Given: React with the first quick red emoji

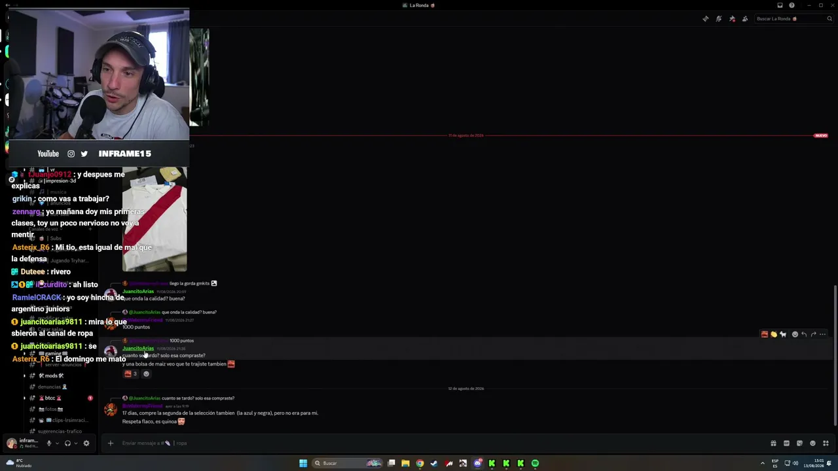Looking at the screenshot, I should [764, 334].
